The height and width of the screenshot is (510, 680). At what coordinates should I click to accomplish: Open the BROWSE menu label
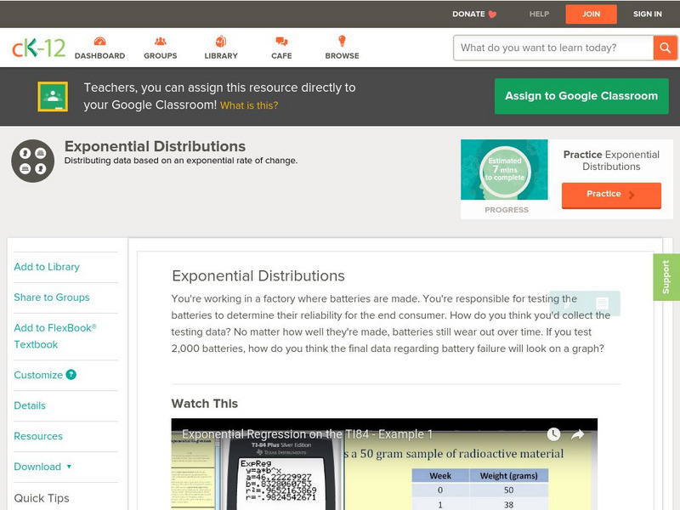pos(343,56)
